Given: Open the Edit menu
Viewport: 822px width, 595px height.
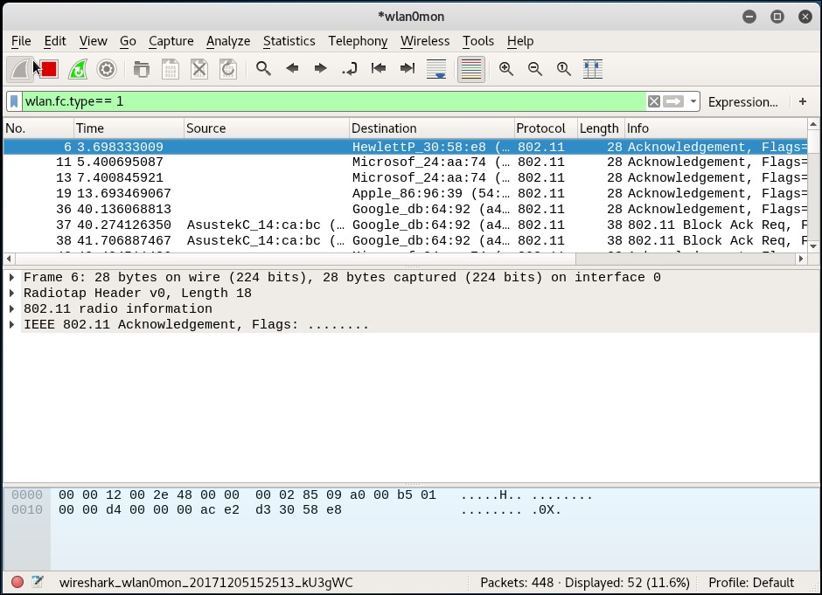Looking at the screenshot, I should tap(55, 41).
